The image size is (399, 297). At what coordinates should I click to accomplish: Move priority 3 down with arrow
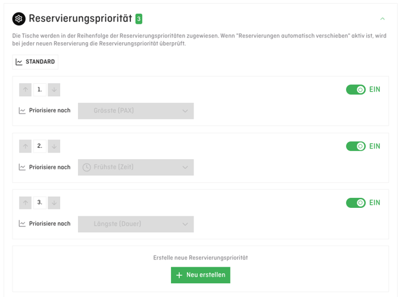[54, 203]
